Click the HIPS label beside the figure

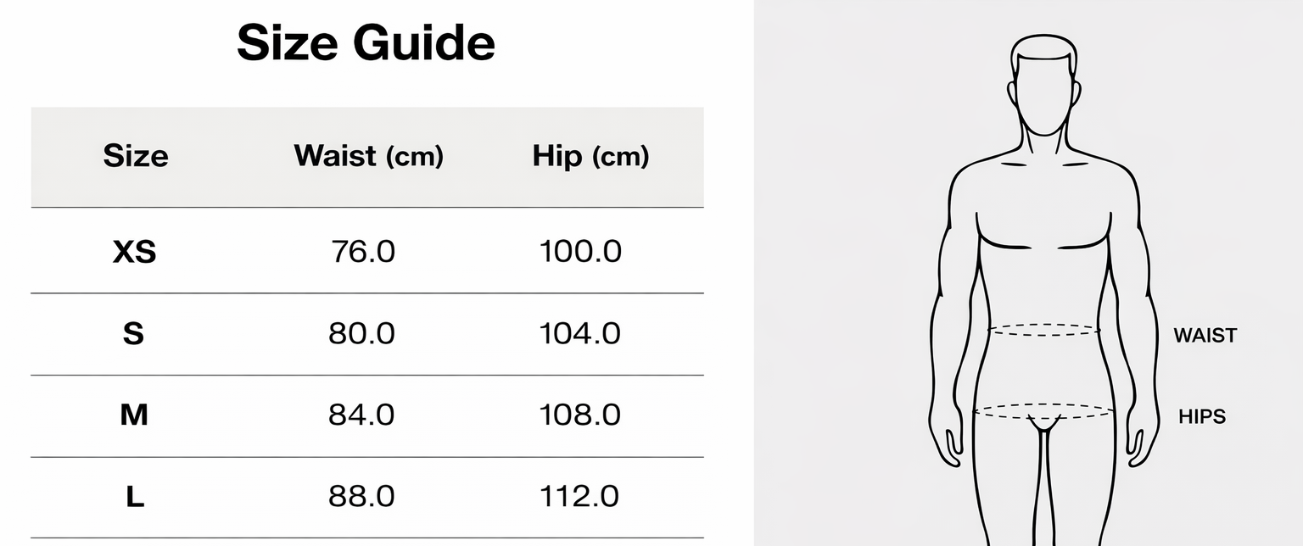tap(1202, 417)
